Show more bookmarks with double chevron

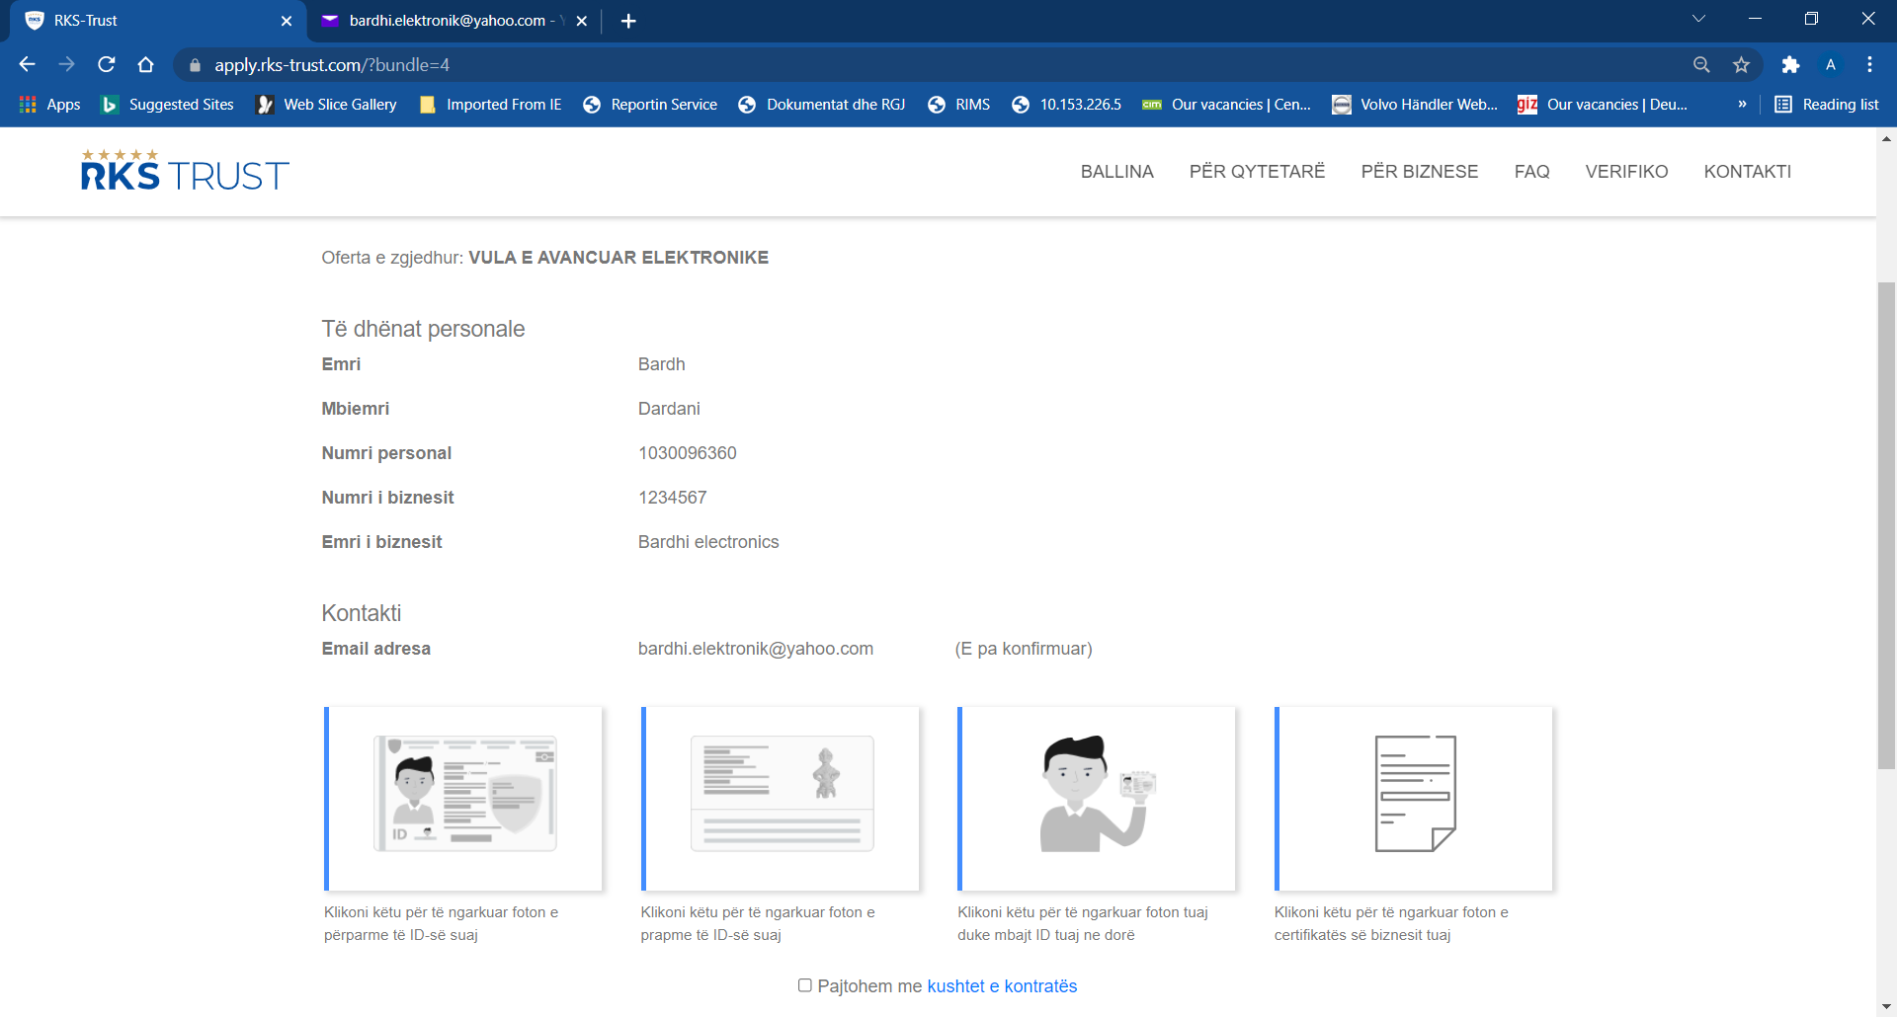[x=1742, y=104]
